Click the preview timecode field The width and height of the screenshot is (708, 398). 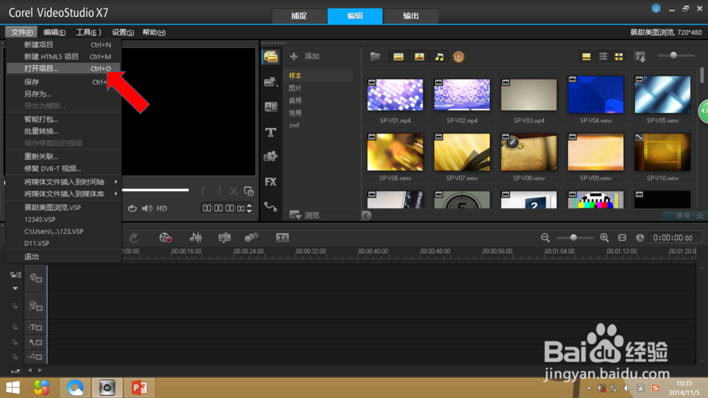pos(224,209)
